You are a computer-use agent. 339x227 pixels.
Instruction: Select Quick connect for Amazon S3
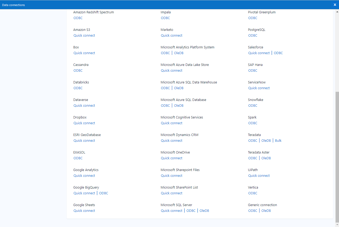click(84, 35)
